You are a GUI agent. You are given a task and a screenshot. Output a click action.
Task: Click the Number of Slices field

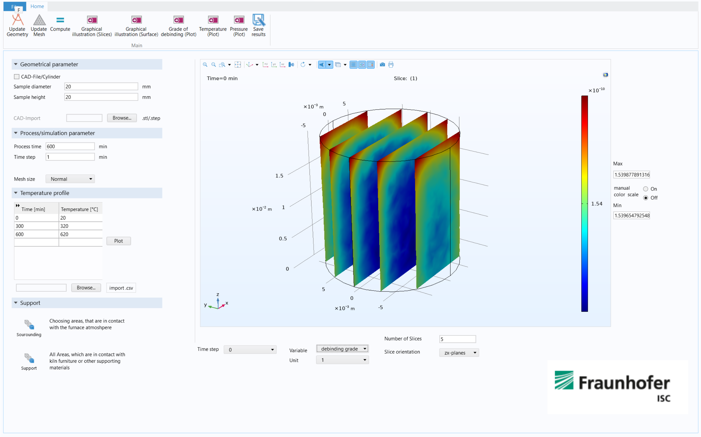click(458, 339)
